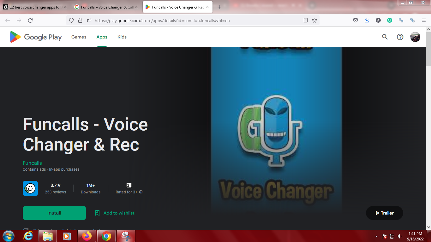This screenshot has height=242, width=431.
Task: Close the active Funcalls Google Play tab
Action: (x=207, y=7)
